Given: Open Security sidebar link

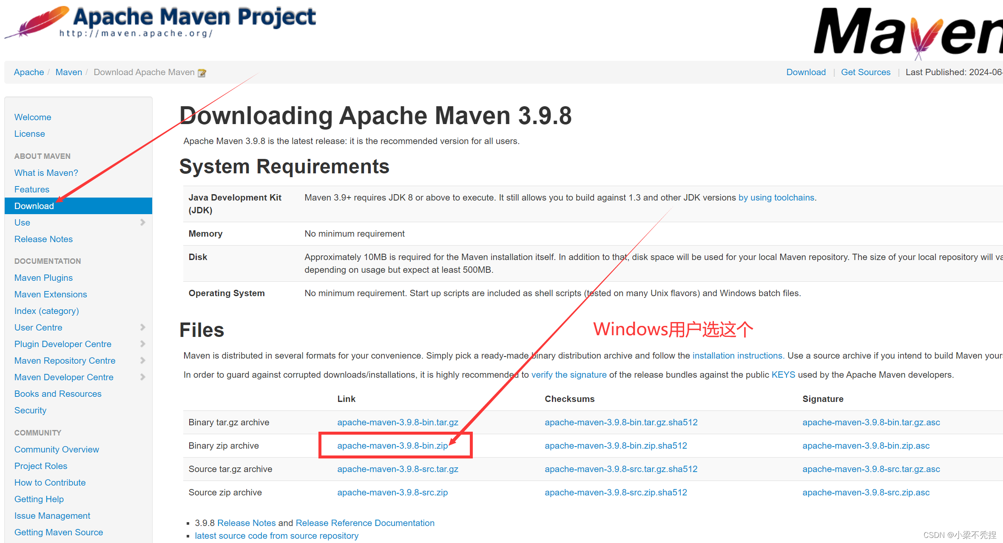Looking at the screenshot, I should pos(30,410).
